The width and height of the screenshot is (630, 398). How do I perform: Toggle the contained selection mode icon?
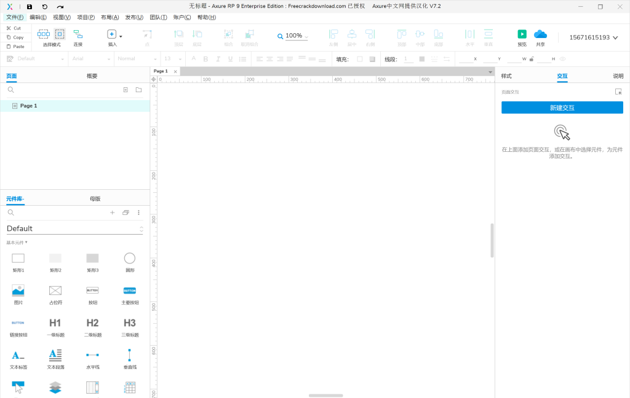pos(60,34)
